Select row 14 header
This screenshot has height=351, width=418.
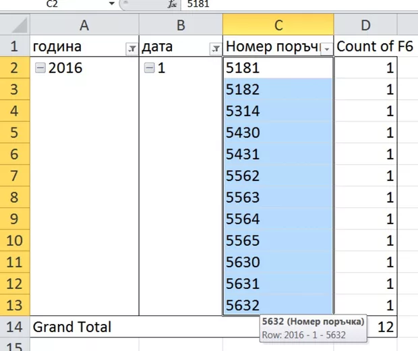pyautogui.click(x=15, y=327)
